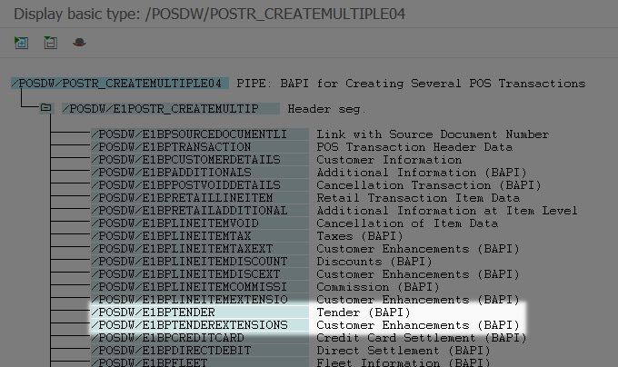The image size is (618, 367).
Task: Collapse the E1POSTR_CREATEMULTIP folder node
Action: click(45, 109)
